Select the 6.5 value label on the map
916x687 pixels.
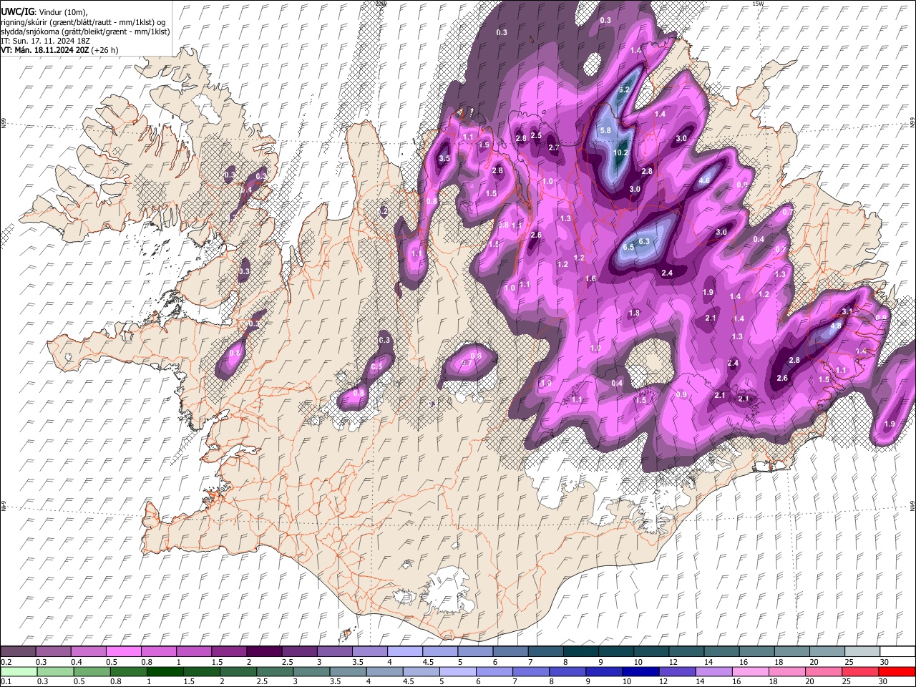(x=628, y=247)
